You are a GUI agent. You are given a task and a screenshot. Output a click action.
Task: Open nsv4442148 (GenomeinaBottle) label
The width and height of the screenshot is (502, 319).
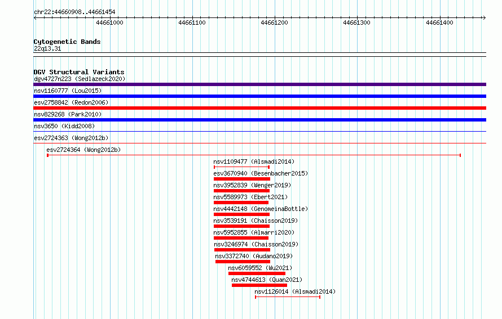click(x=261, y=209)
